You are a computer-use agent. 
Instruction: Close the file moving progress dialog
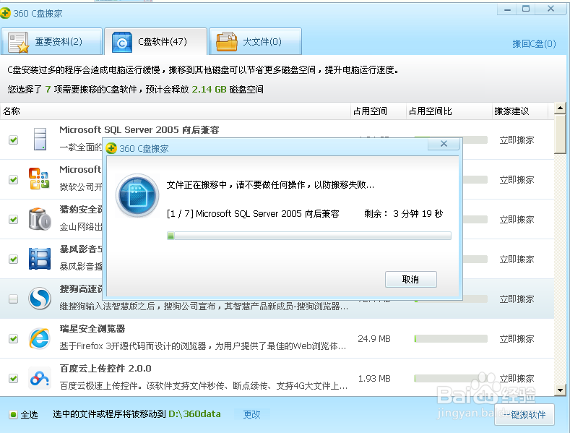coord(444,144)
